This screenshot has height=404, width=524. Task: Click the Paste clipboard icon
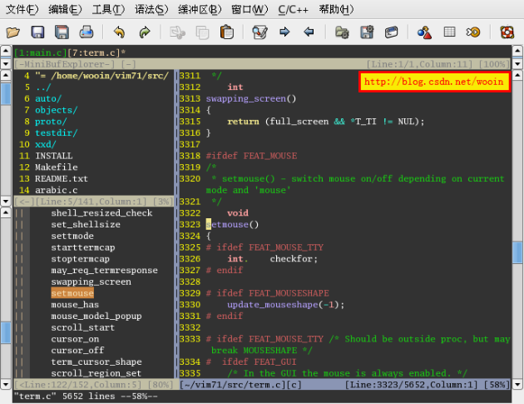click(226, 32)
